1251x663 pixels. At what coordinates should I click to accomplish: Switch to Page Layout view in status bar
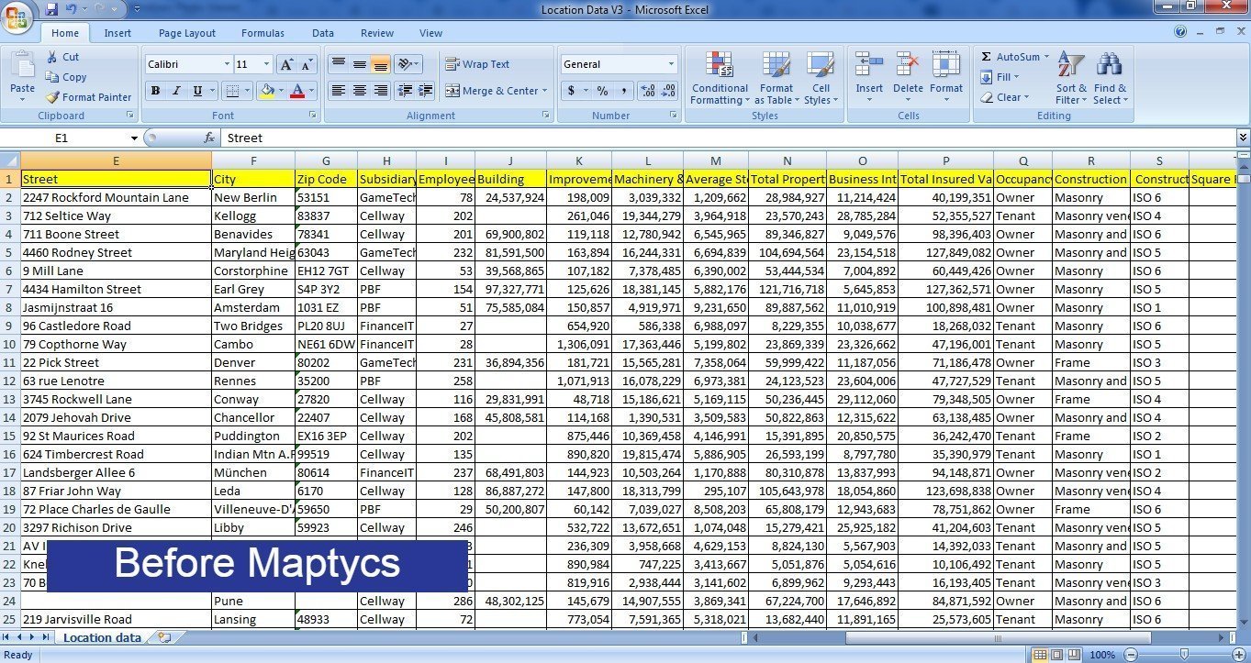click(x=1056, y=655)
